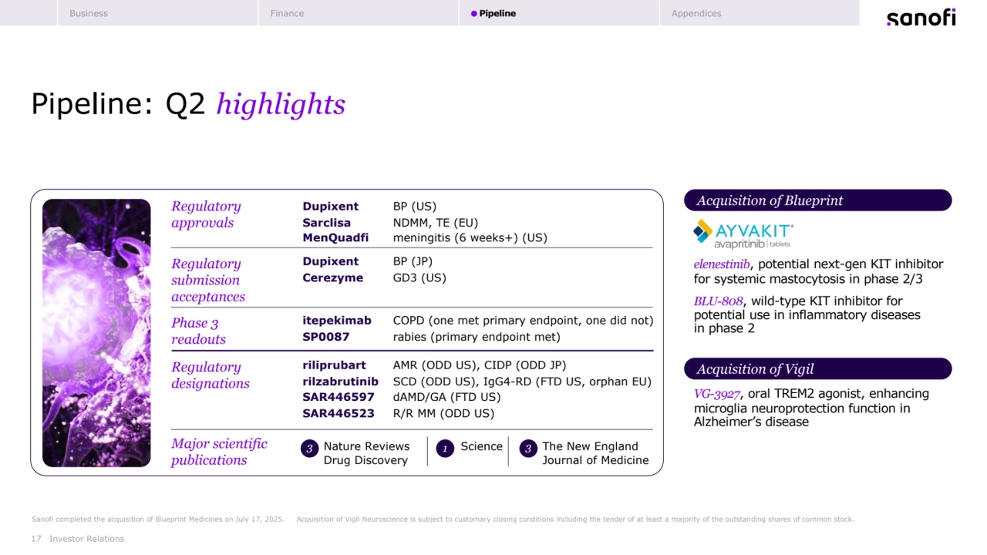Click the SAR446523 compound name
This screenshot has height=555, width=987.
[x=339, y=413]
